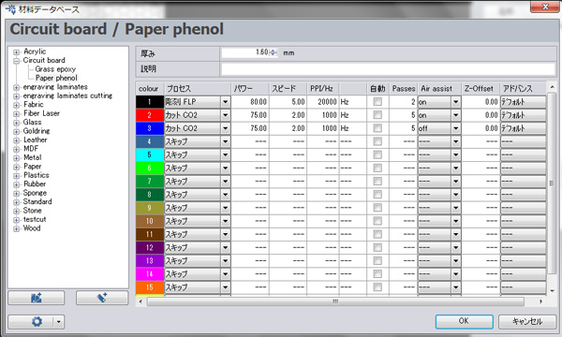562x337 pixels.
Task: Click the 20000 Hz frequency cell
Action: pos(322,102)
